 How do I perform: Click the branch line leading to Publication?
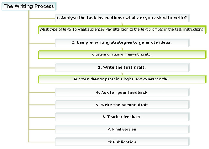pyautogui.click(x=42, y=142)
